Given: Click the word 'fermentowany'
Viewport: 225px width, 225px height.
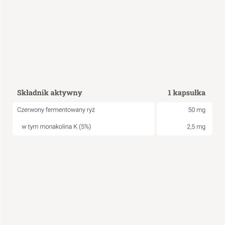Looking at the screenshot, I should (x=64, y=110).
